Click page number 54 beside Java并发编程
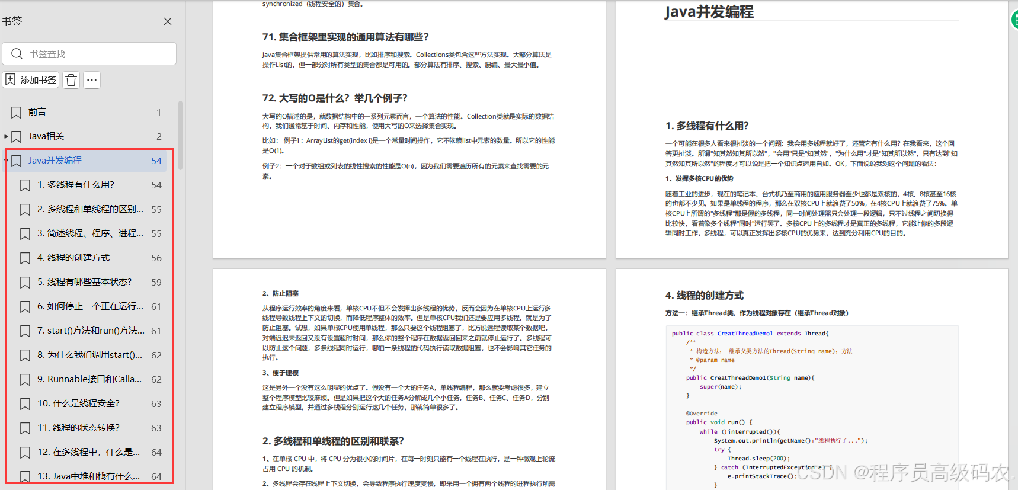Viewport: 1018px width, 490px height. coord(156,161)
